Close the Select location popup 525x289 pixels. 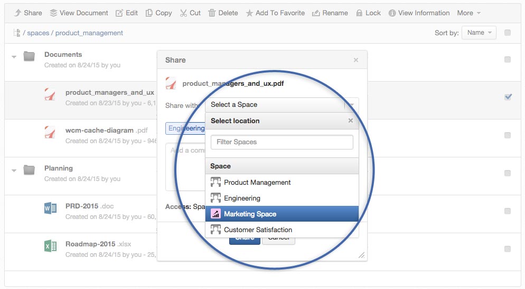click(x=351, y=121)
